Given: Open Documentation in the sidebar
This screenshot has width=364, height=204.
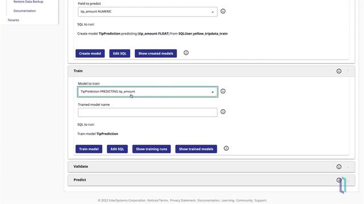Looking at the screenshot, I should (x=24, y=11).
